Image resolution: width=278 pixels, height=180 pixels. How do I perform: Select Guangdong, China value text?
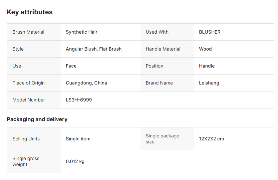click(x=87, y=83)
